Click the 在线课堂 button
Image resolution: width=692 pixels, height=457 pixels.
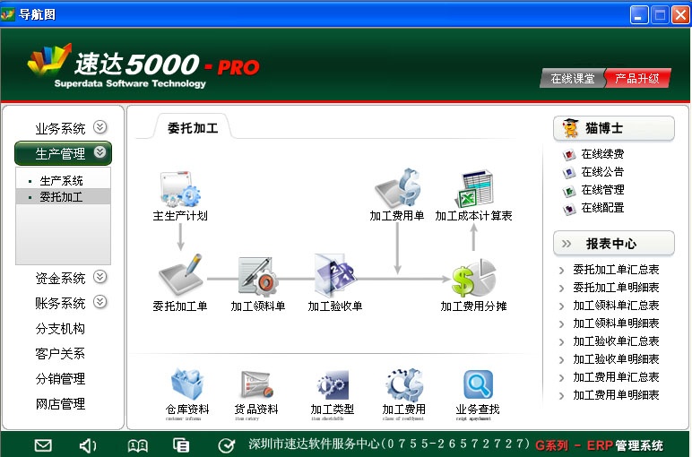[573, 79]
